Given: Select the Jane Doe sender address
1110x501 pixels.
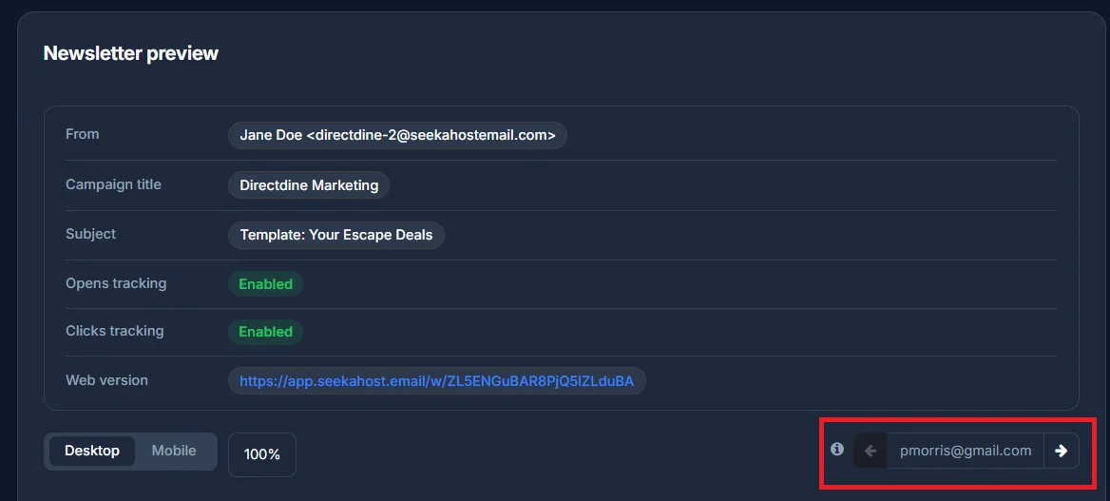Looking at the screenshot, I should 397,135.
